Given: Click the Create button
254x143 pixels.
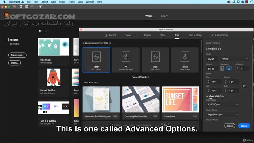Looking at the screenshot, I should (x=244, y=126).
